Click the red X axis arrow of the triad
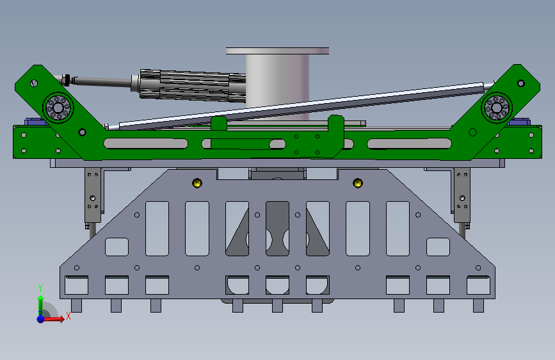The height and width of the screenshot is (360, 555). 53,319
